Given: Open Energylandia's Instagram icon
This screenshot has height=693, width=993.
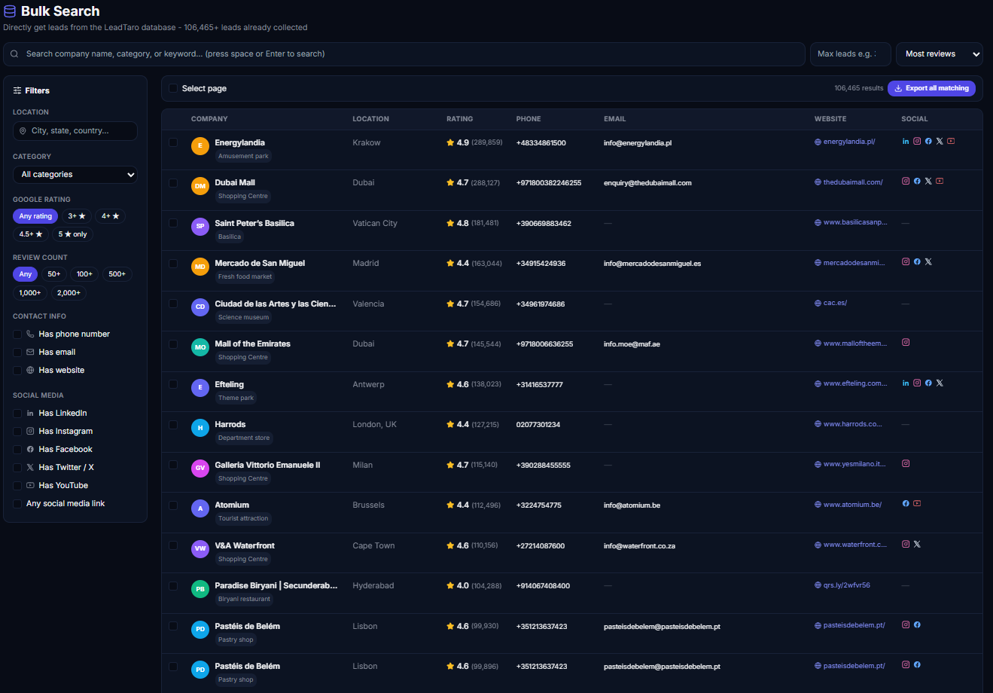Looking at the screenshot, I should point(917,142).
